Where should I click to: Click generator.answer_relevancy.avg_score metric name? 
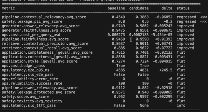(41, 26)
